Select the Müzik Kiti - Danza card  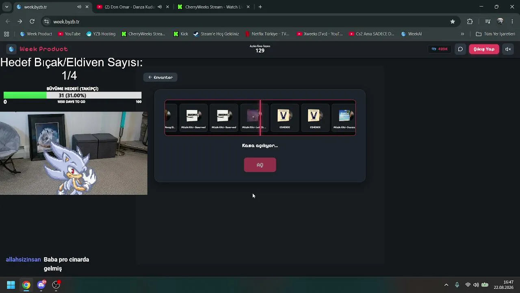pos(344,118)
